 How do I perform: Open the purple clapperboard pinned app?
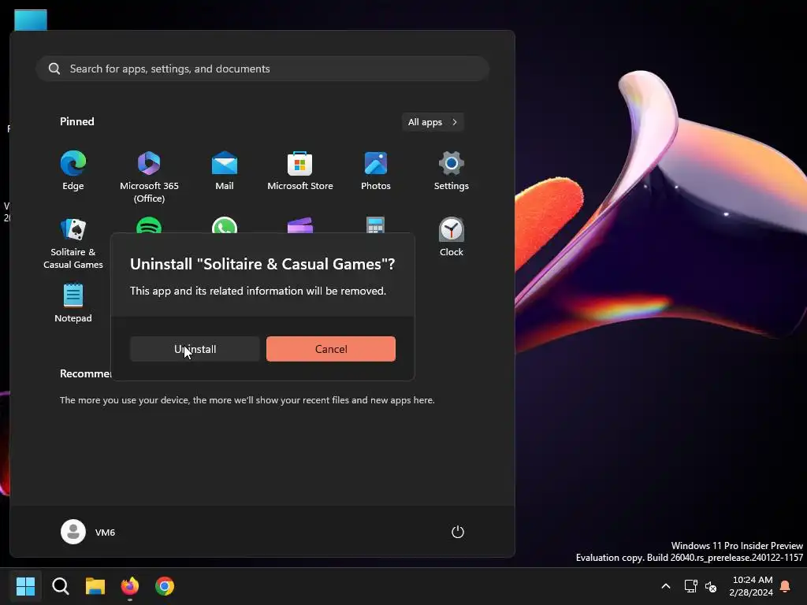(x=300, y=225)
